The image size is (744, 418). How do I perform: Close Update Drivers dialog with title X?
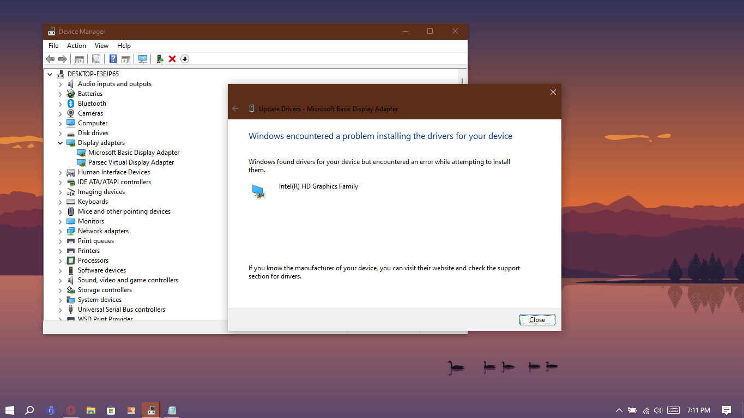click(x=553, y=92)
